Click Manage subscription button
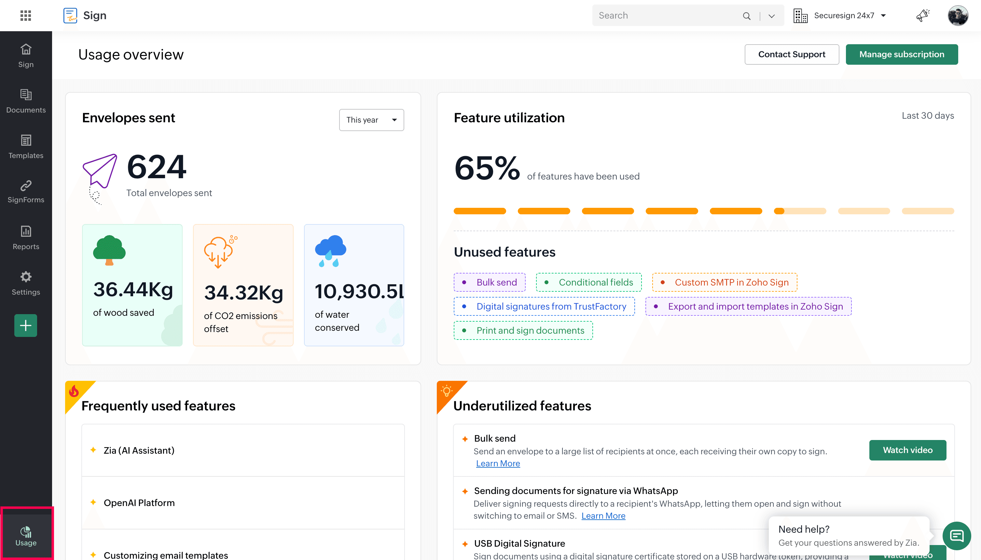The image size is (981, 560). point(901,54)
